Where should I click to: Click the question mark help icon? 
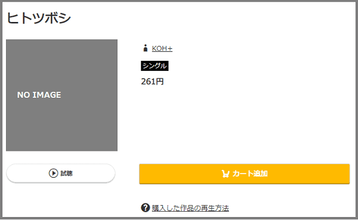145,207
